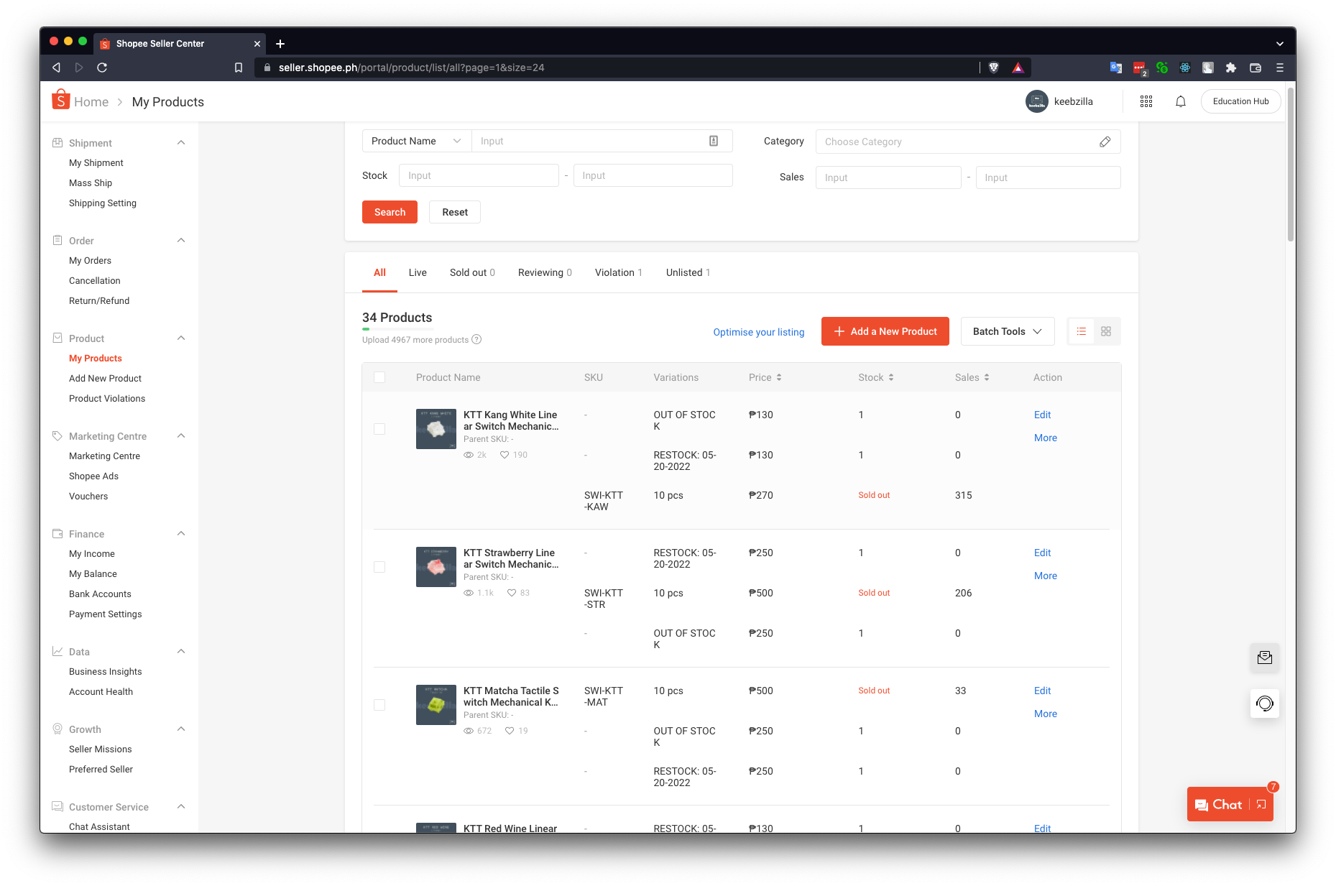This screenshot has height=886, width=1336.
Task: Switch to the Unlisted tab
Action: [x=688, y=272]
